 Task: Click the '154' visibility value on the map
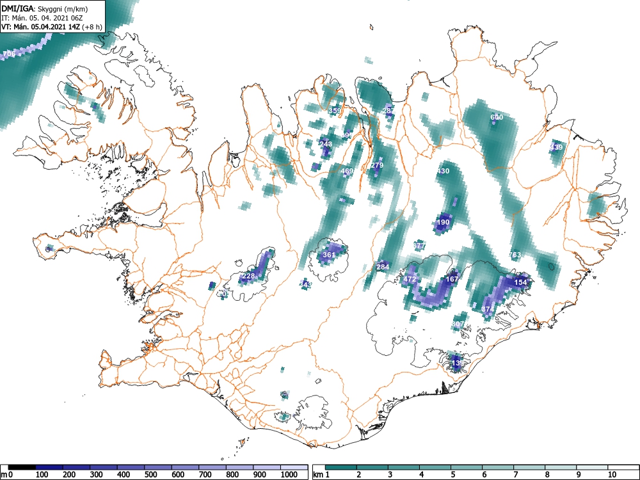tap(520, 282)
